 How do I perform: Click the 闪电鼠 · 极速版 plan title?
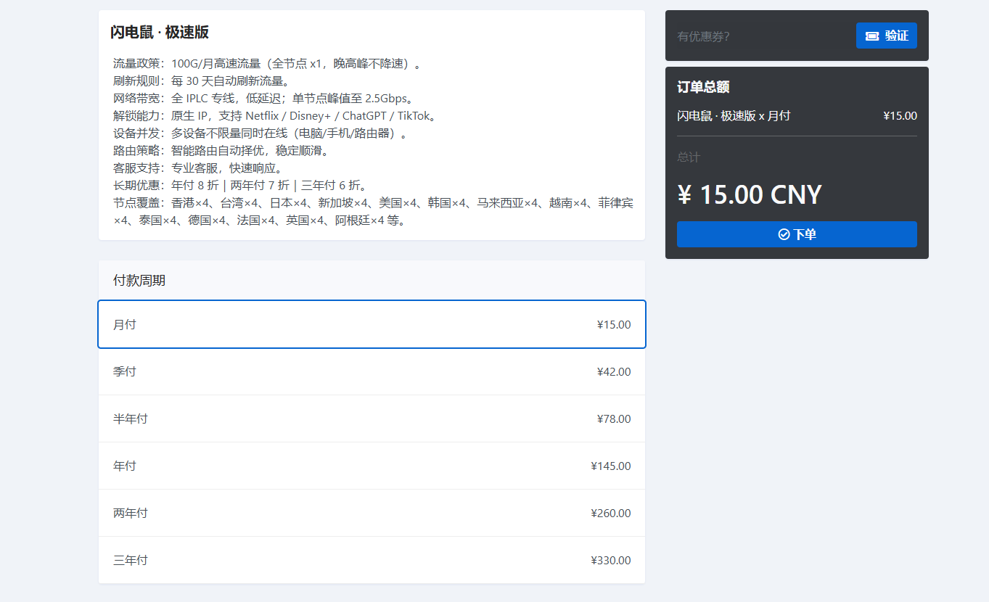point(160,32)
